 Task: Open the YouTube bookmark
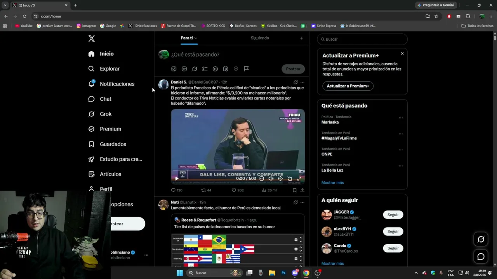click(24, 26)
